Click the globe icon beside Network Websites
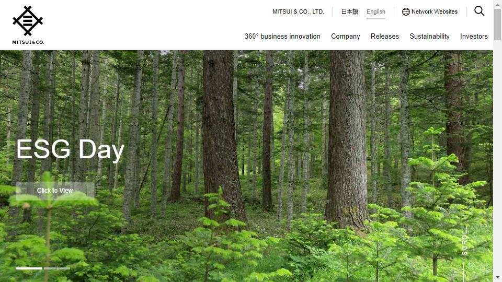The image size is (502, 282). [x=406, y=11]
